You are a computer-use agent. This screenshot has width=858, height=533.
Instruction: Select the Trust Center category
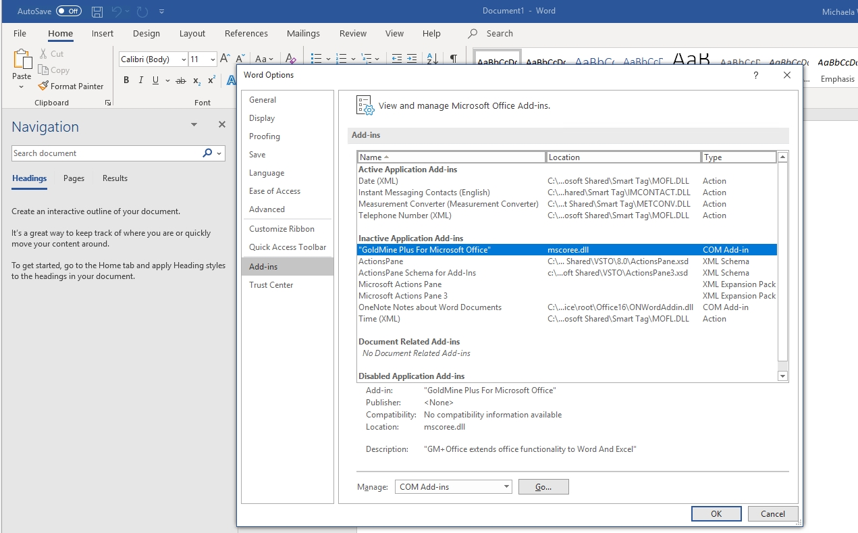(271, 285)
